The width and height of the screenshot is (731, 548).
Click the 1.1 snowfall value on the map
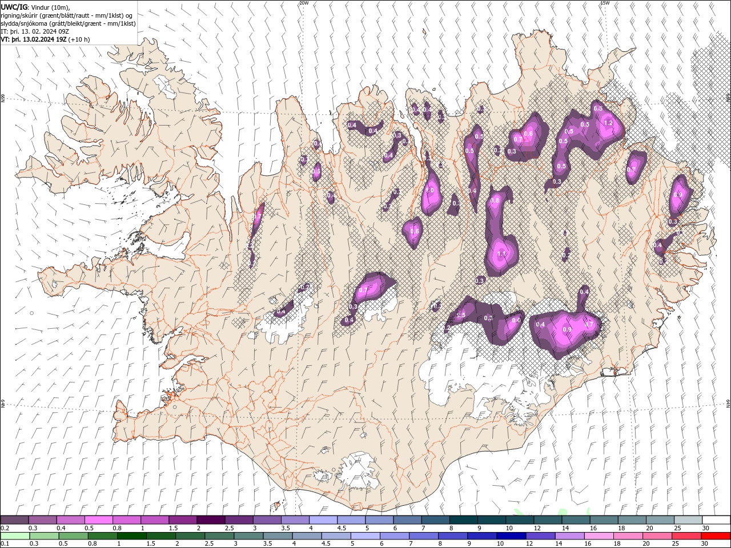point(501,253)
